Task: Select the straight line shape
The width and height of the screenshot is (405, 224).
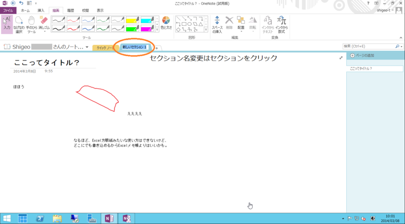Action: 178,19
